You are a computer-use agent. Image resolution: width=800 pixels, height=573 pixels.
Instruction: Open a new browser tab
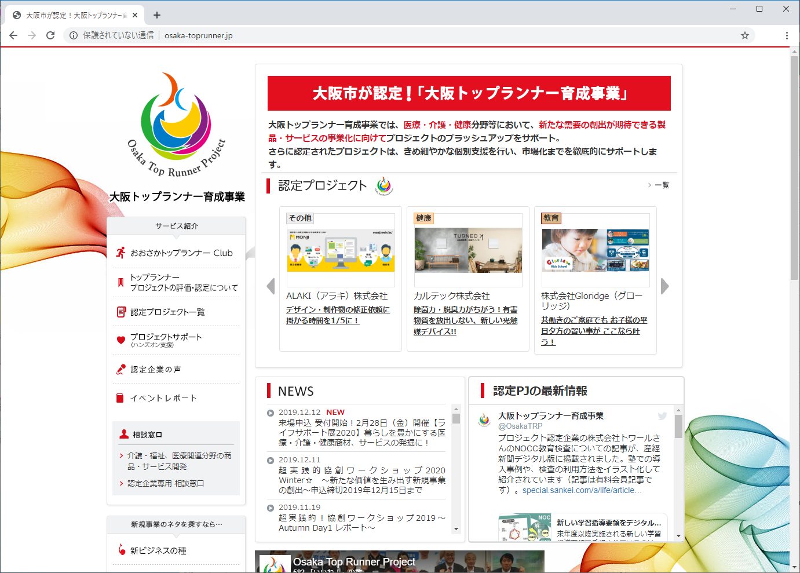click(x=157, y=15)
